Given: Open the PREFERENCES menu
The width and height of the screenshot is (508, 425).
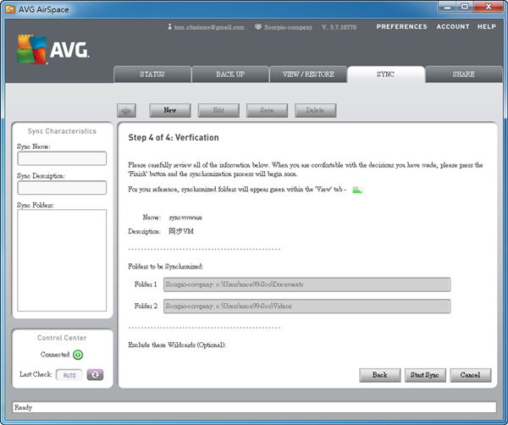Looking at the screenshot, I should (x=401, y=26).
